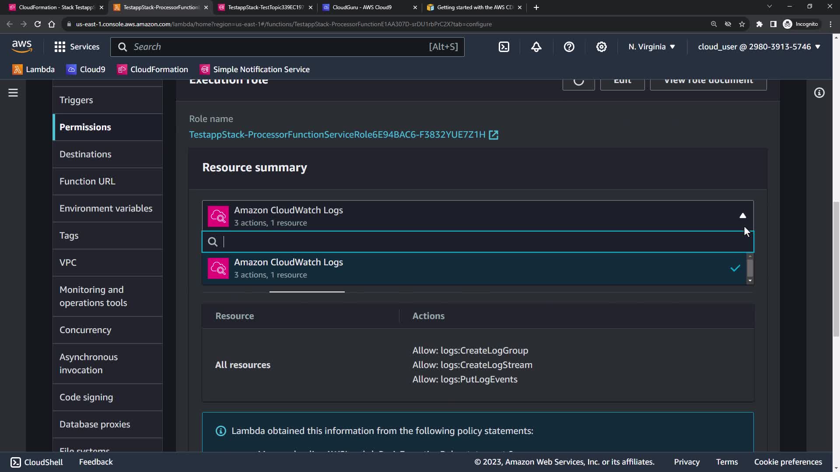Click the Lambda shortcut icon in favorites bar
The image size is (840, 472).
click(x=17, y=69)
